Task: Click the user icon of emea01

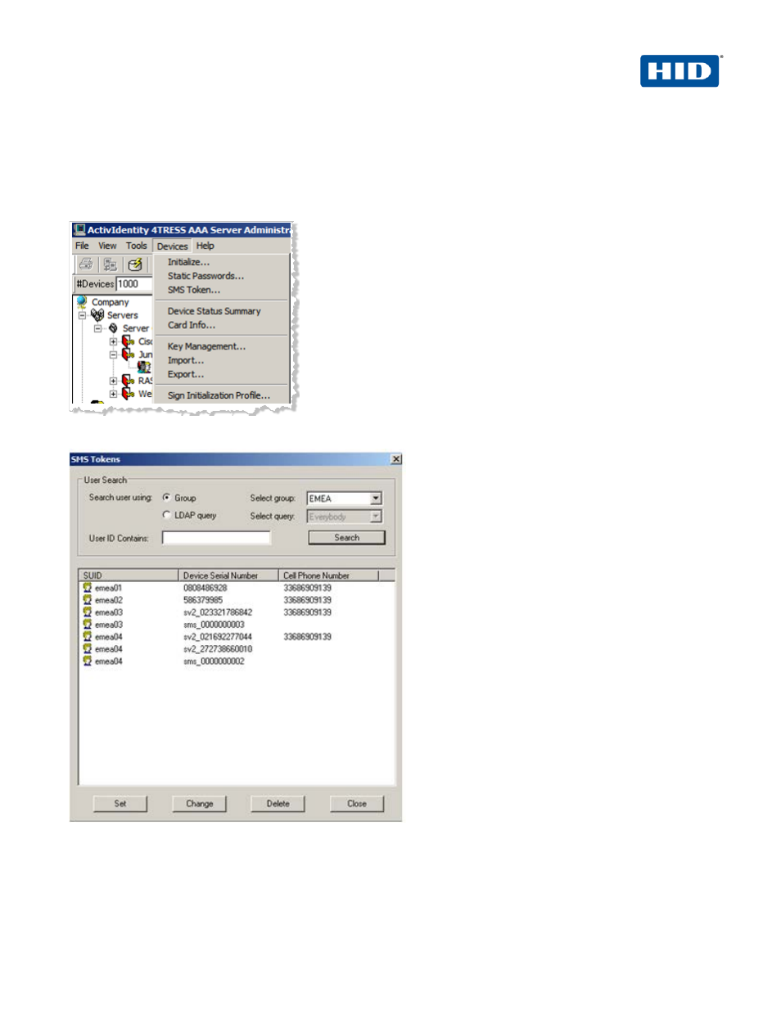Action: pos(87,588)
